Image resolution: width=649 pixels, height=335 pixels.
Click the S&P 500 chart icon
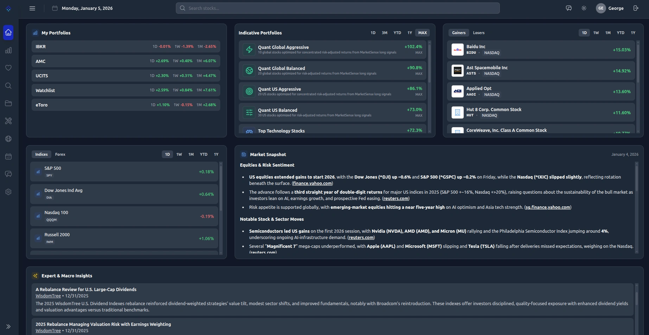[x=38, y=172]
